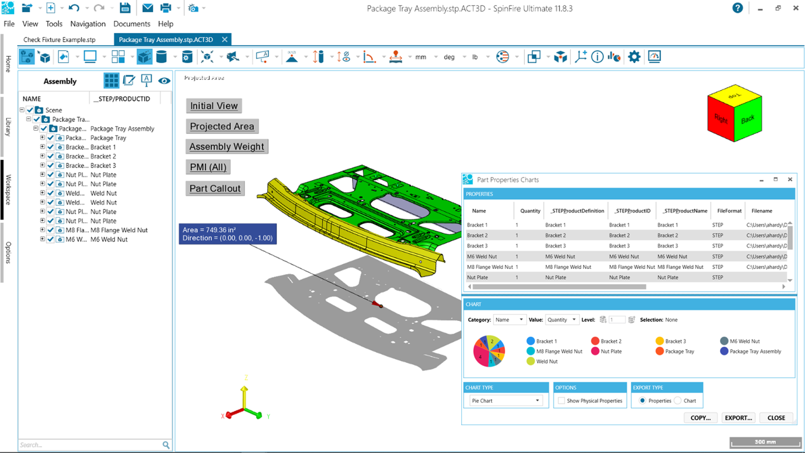Open the Part Properties Charts icon in toolbar

pos(614,57)
